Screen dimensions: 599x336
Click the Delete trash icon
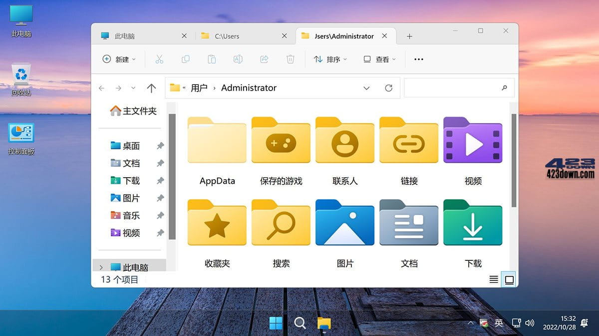[x=290, y=59]
